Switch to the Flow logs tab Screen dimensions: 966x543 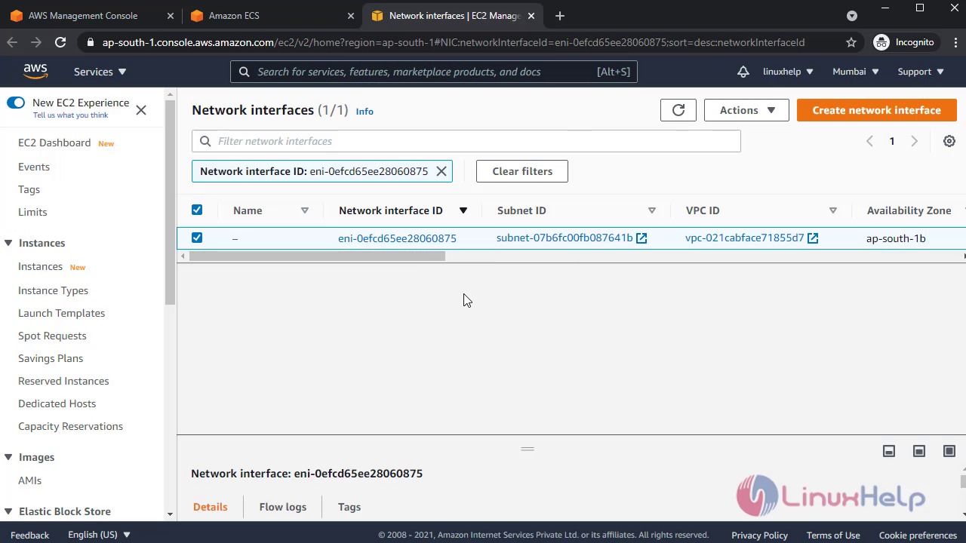pyautogui.click(x=283, y=507)
